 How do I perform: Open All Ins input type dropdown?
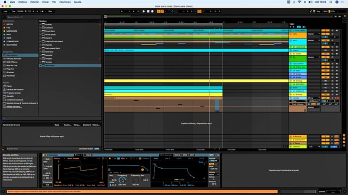(313, 98)
